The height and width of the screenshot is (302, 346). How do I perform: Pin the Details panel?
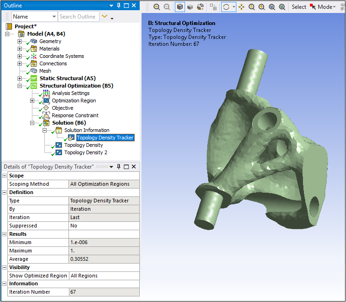pos(117,167)
